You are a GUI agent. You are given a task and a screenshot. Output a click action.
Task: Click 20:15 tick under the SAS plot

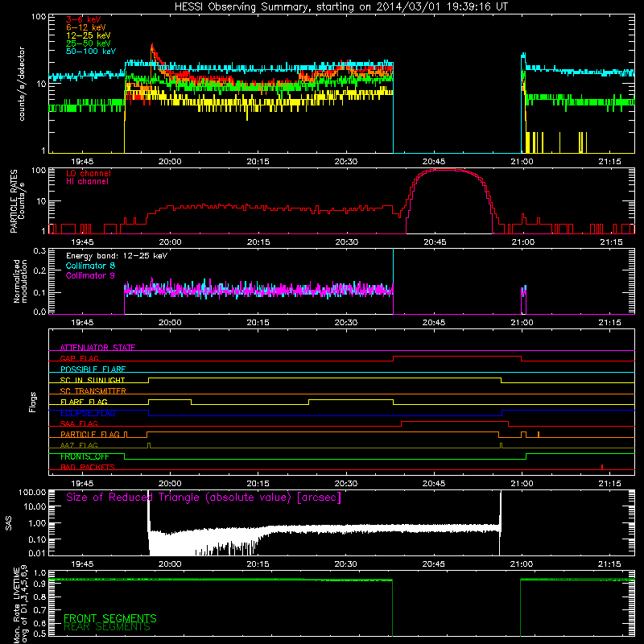pyautogui.click(x=258, y=564)
